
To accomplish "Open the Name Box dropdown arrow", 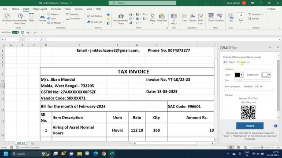I will [18, 39].
